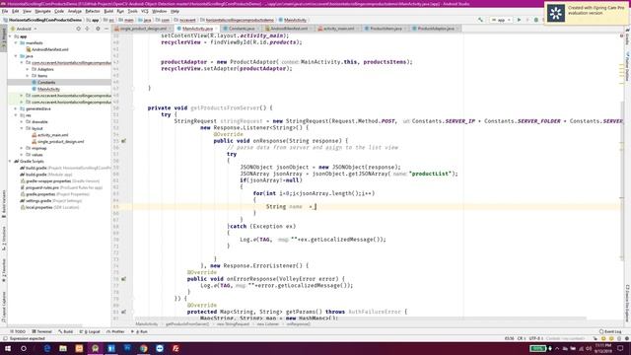The height and width of the screenshot is (355, 631).
Task: Click the onErrorResponse override gutter icon
Action: 123,279
